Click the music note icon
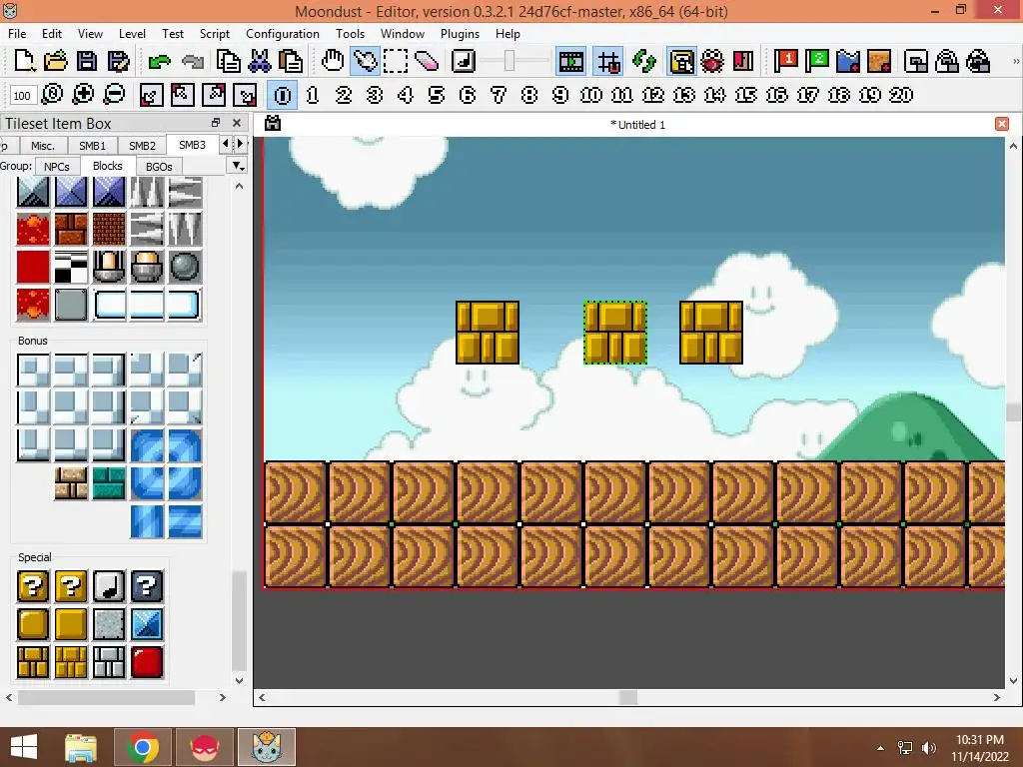The height and width of the screenshot is (767, 1023). click(464, 61)
